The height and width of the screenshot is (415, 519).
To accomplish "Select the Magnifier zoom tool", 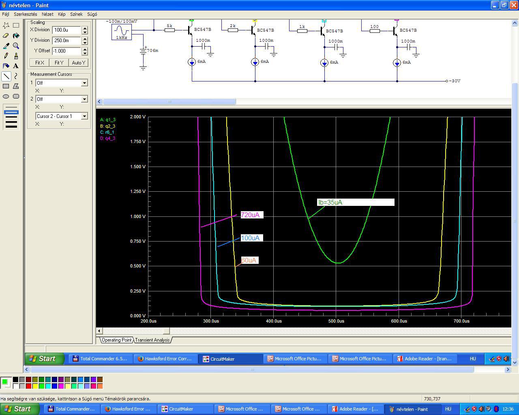I will [x=16, y=46].
